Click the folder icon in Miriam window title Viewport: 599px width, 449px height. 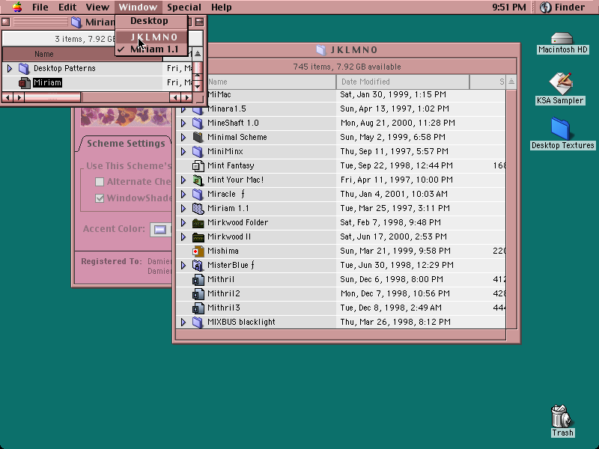click(x=76, y=22)
